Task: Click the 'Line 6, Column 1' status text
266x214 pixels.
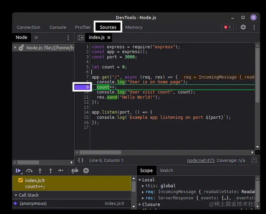Action: point(106,160)
